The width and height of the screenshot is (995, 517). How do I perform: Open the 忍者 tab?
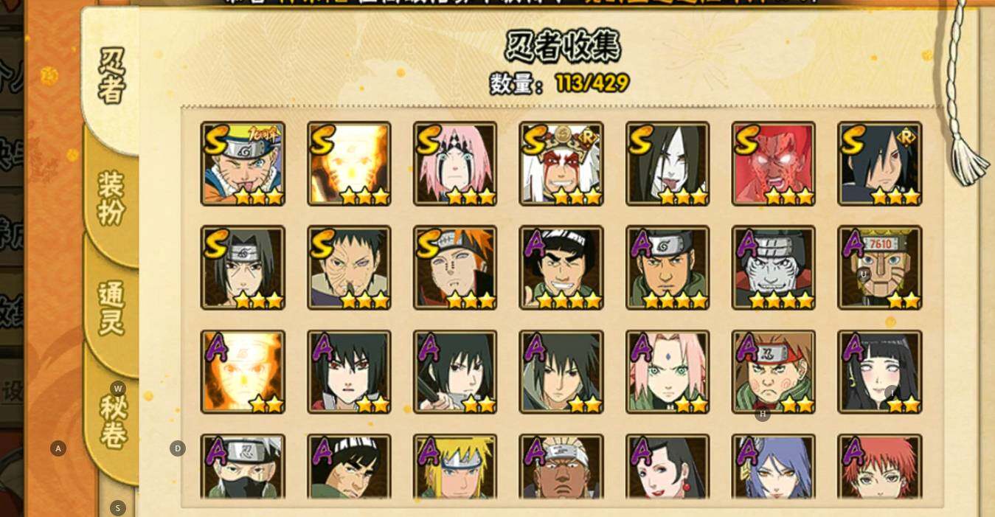(x=111, y=77)
